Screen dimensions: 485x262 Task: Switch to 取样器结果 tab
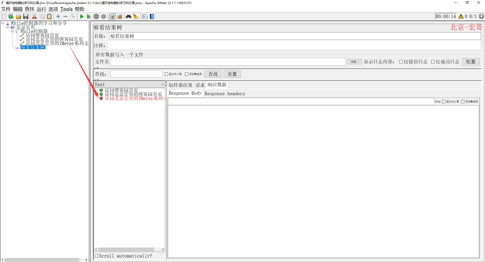[180, 85]
